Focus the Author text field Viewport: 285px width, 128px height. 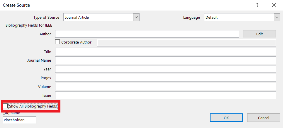[x=147, y=34]
